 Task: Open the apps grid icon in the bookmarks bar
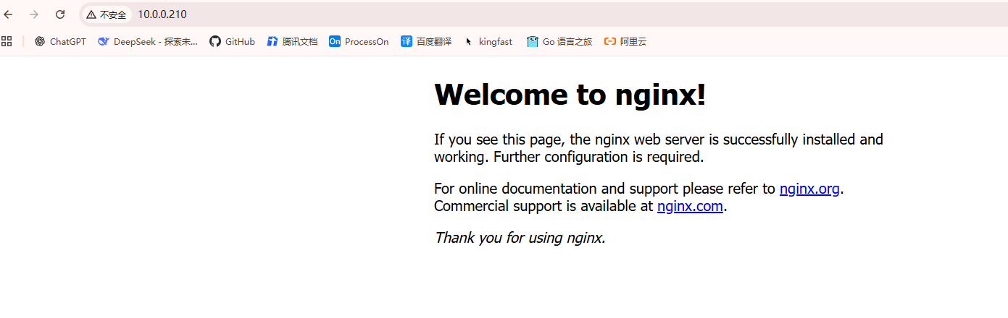point(7,42)
